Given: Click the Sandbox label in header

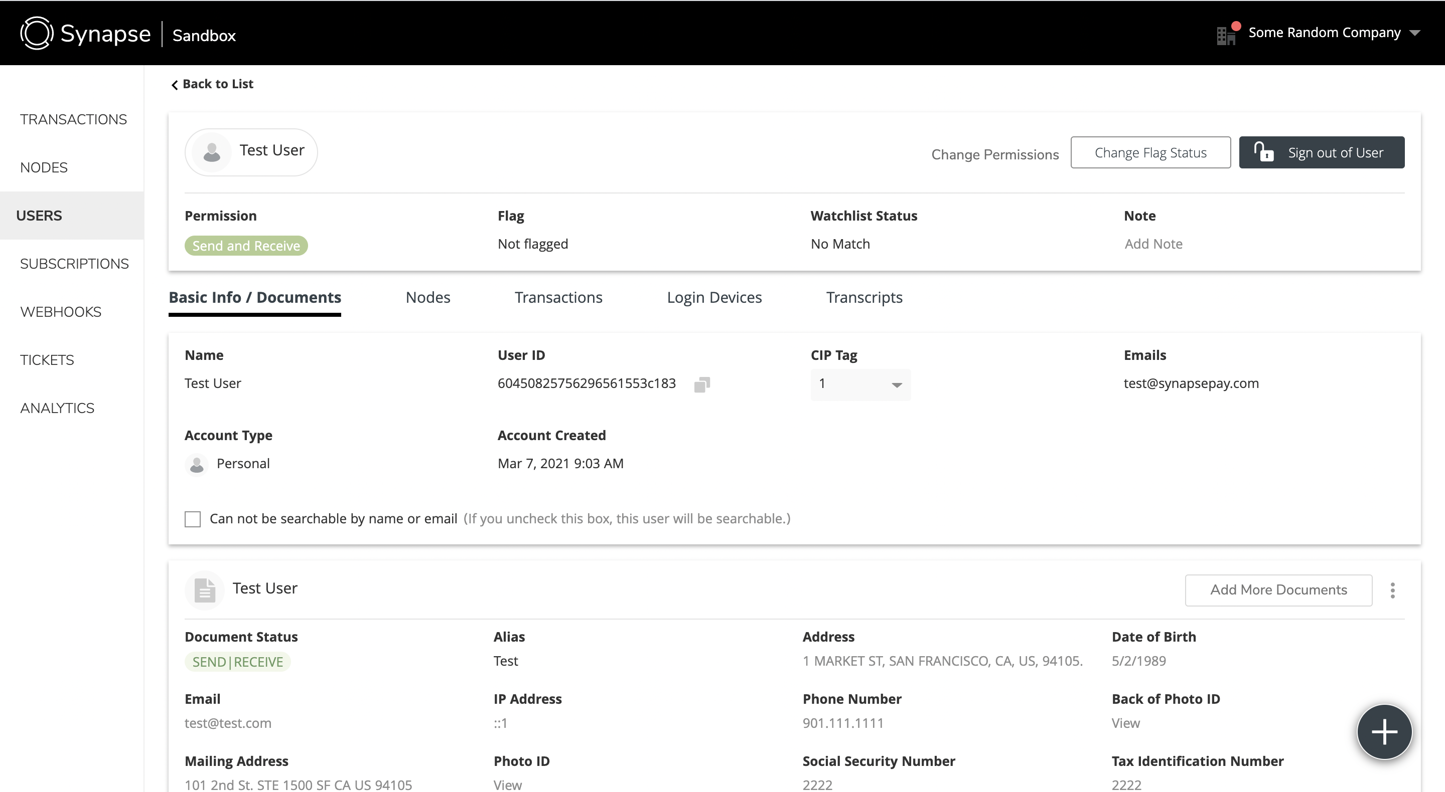Looking at the screenshot, I should (204, 35).
